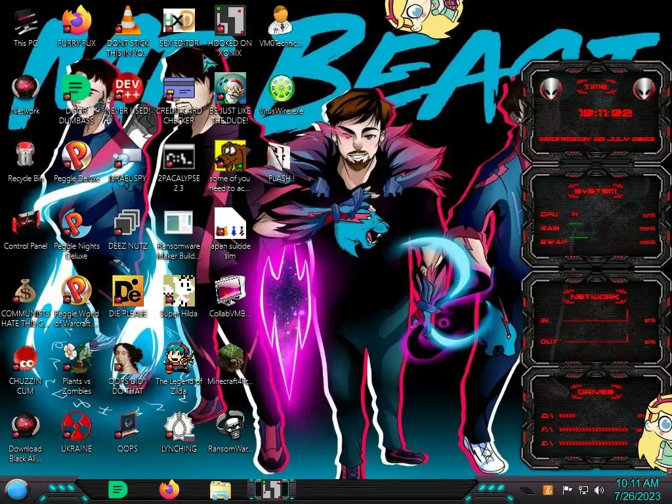The height and width of the screenshot is (504, 672).
Task: Open LYNCHING noose icon
Action: (179, 432)
